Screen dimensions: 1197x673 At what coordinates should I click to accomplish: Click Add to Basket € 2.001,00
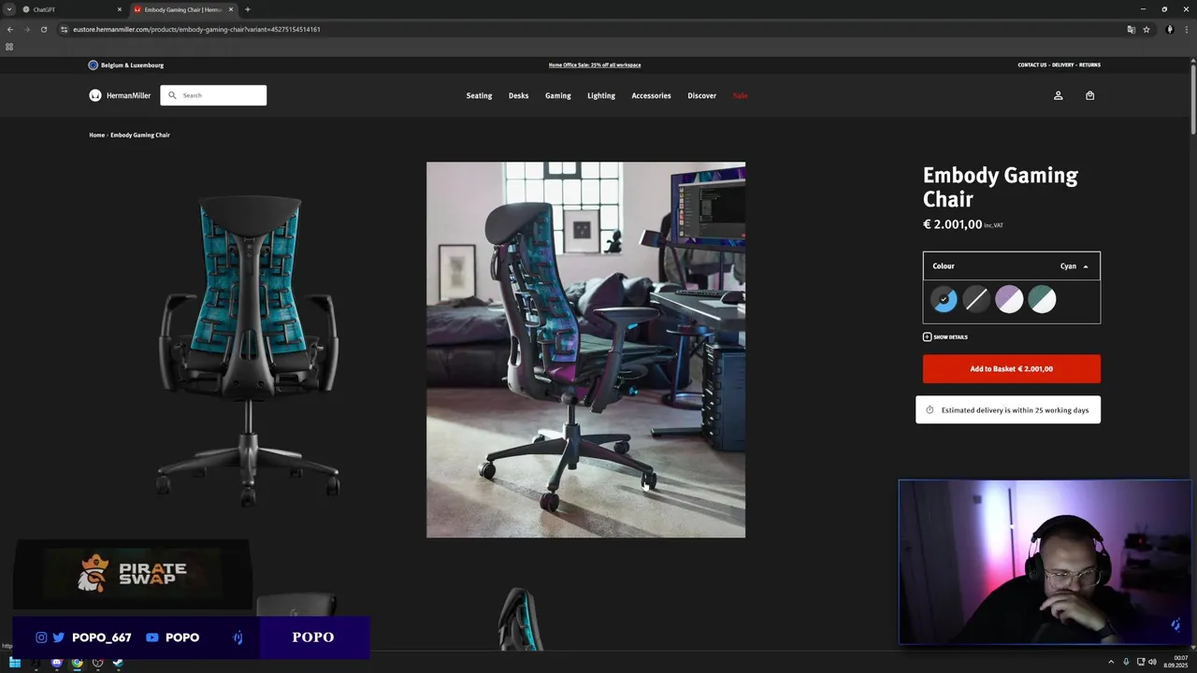[x=1012, y=369]
